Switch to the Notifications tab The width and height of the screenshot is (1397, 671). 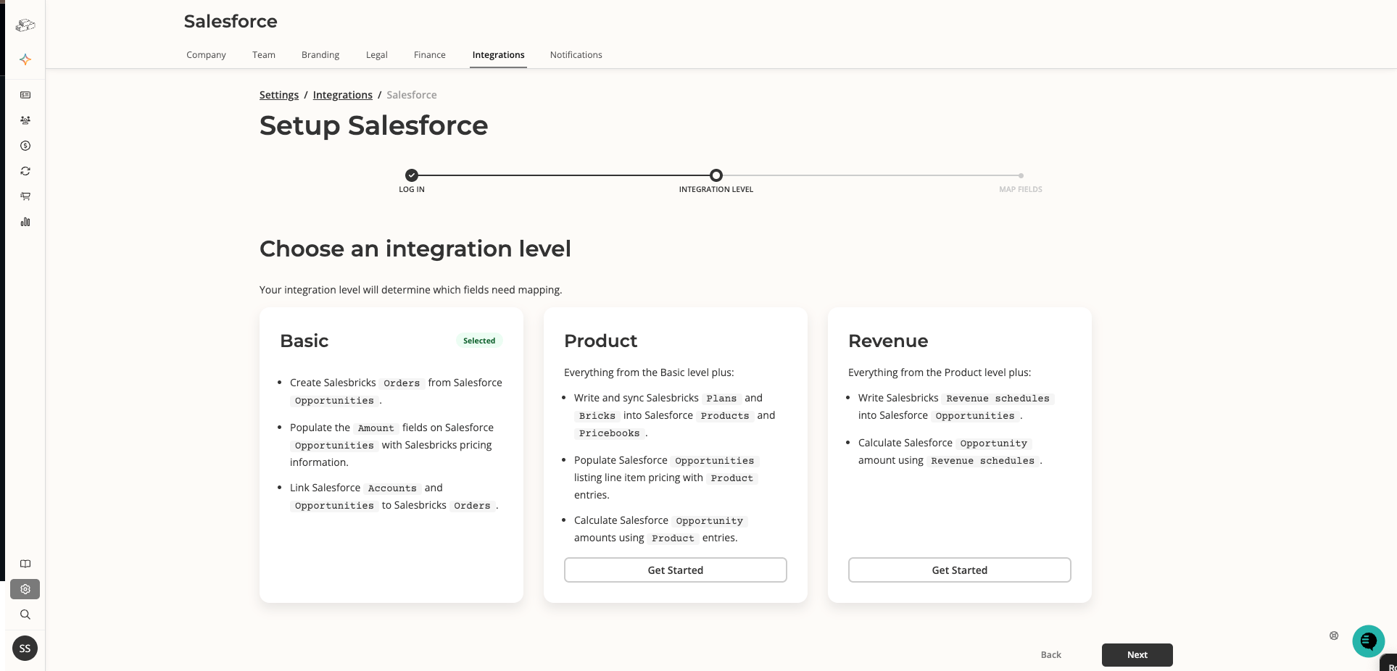(x=576, y=55)
